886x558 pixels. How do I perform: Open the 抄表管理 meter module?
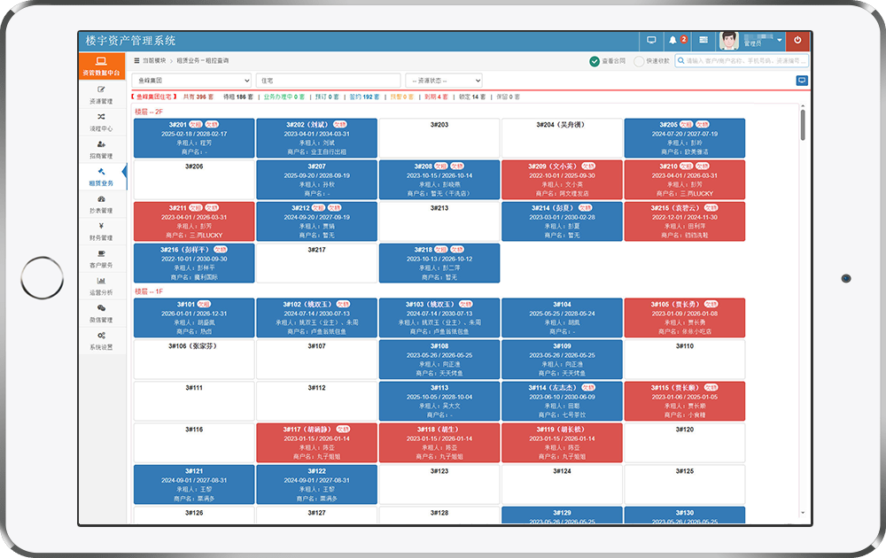coord(101,205)
